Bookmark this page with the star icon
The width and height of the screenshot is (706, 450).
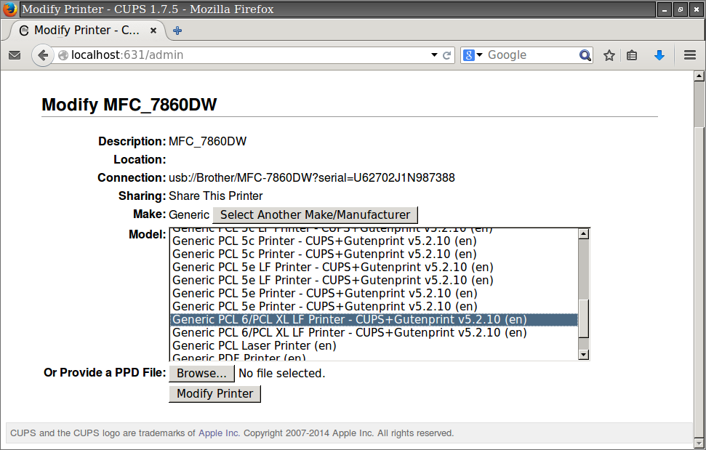609,55
